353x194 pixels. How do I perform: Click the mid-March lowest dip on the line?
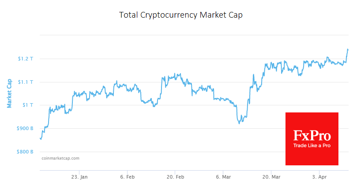click(239, 123)
